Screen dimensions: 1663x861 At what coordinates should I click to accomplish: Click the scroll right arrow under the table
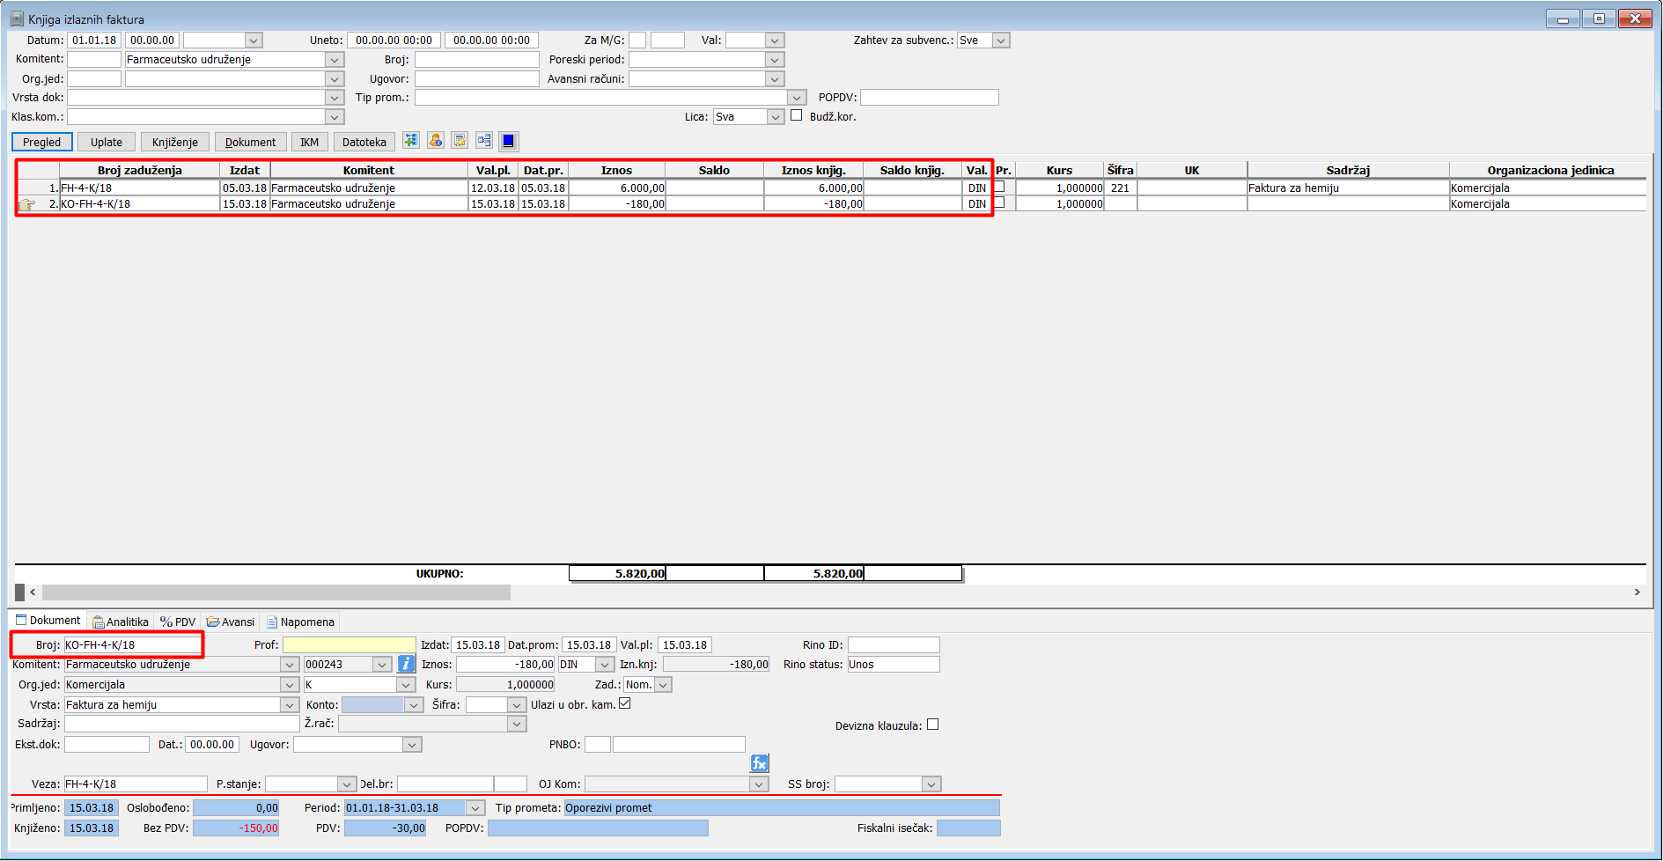[1637, 592]
